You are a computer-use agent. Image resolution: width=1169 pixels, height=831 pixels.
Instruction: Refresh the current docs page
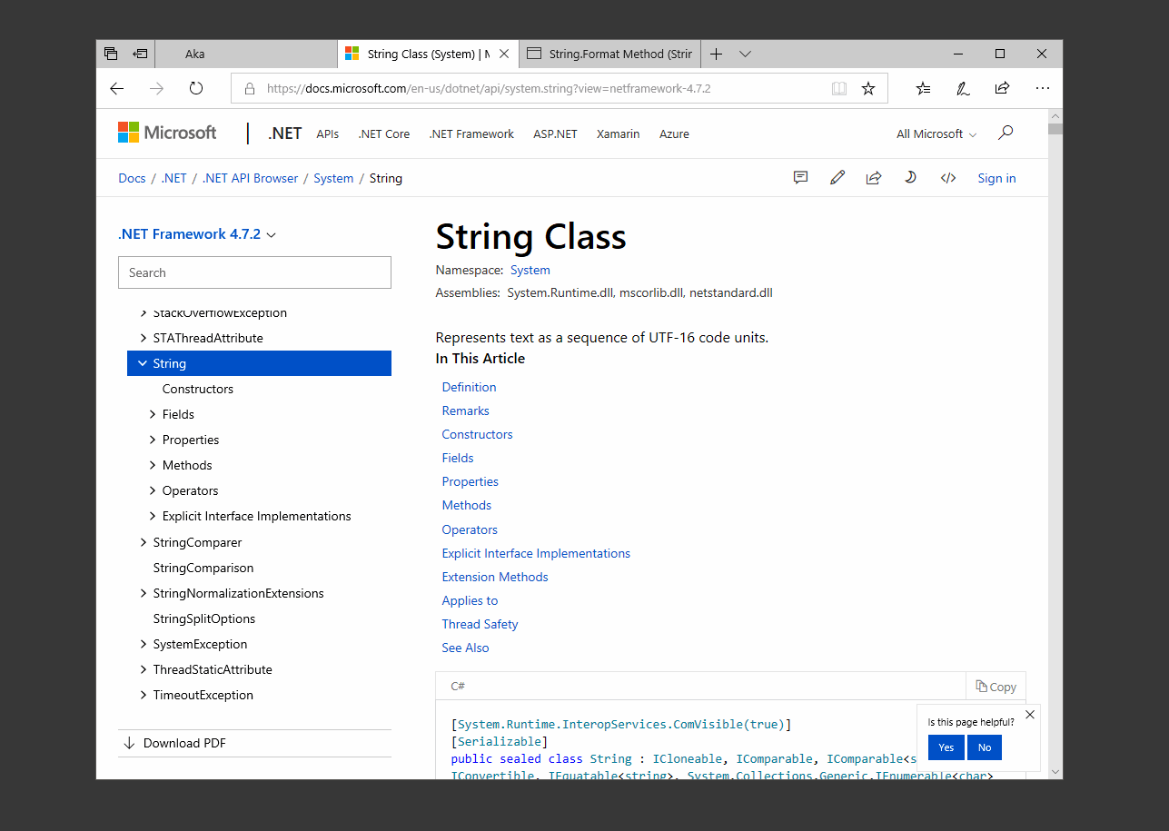pyautogui.click(x=193, y=88)
